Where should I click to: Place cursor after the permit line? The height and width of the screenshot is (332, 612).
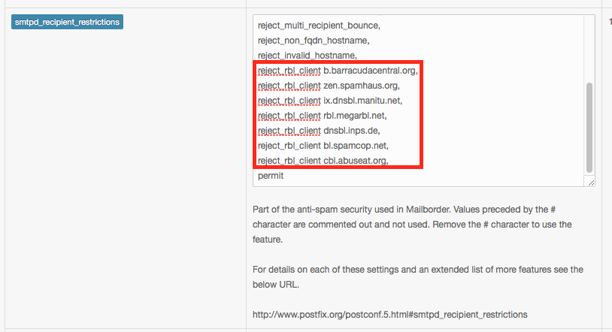(284, 176)
